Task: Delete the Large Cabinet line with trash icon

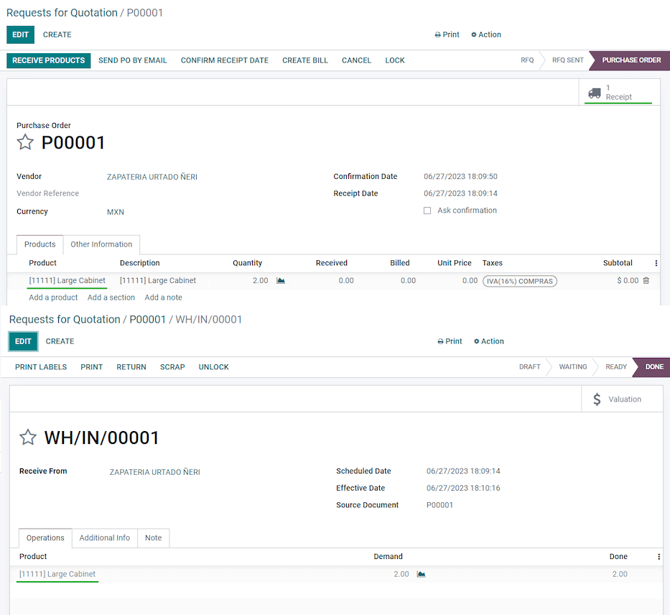Action: tap(646, 281)
